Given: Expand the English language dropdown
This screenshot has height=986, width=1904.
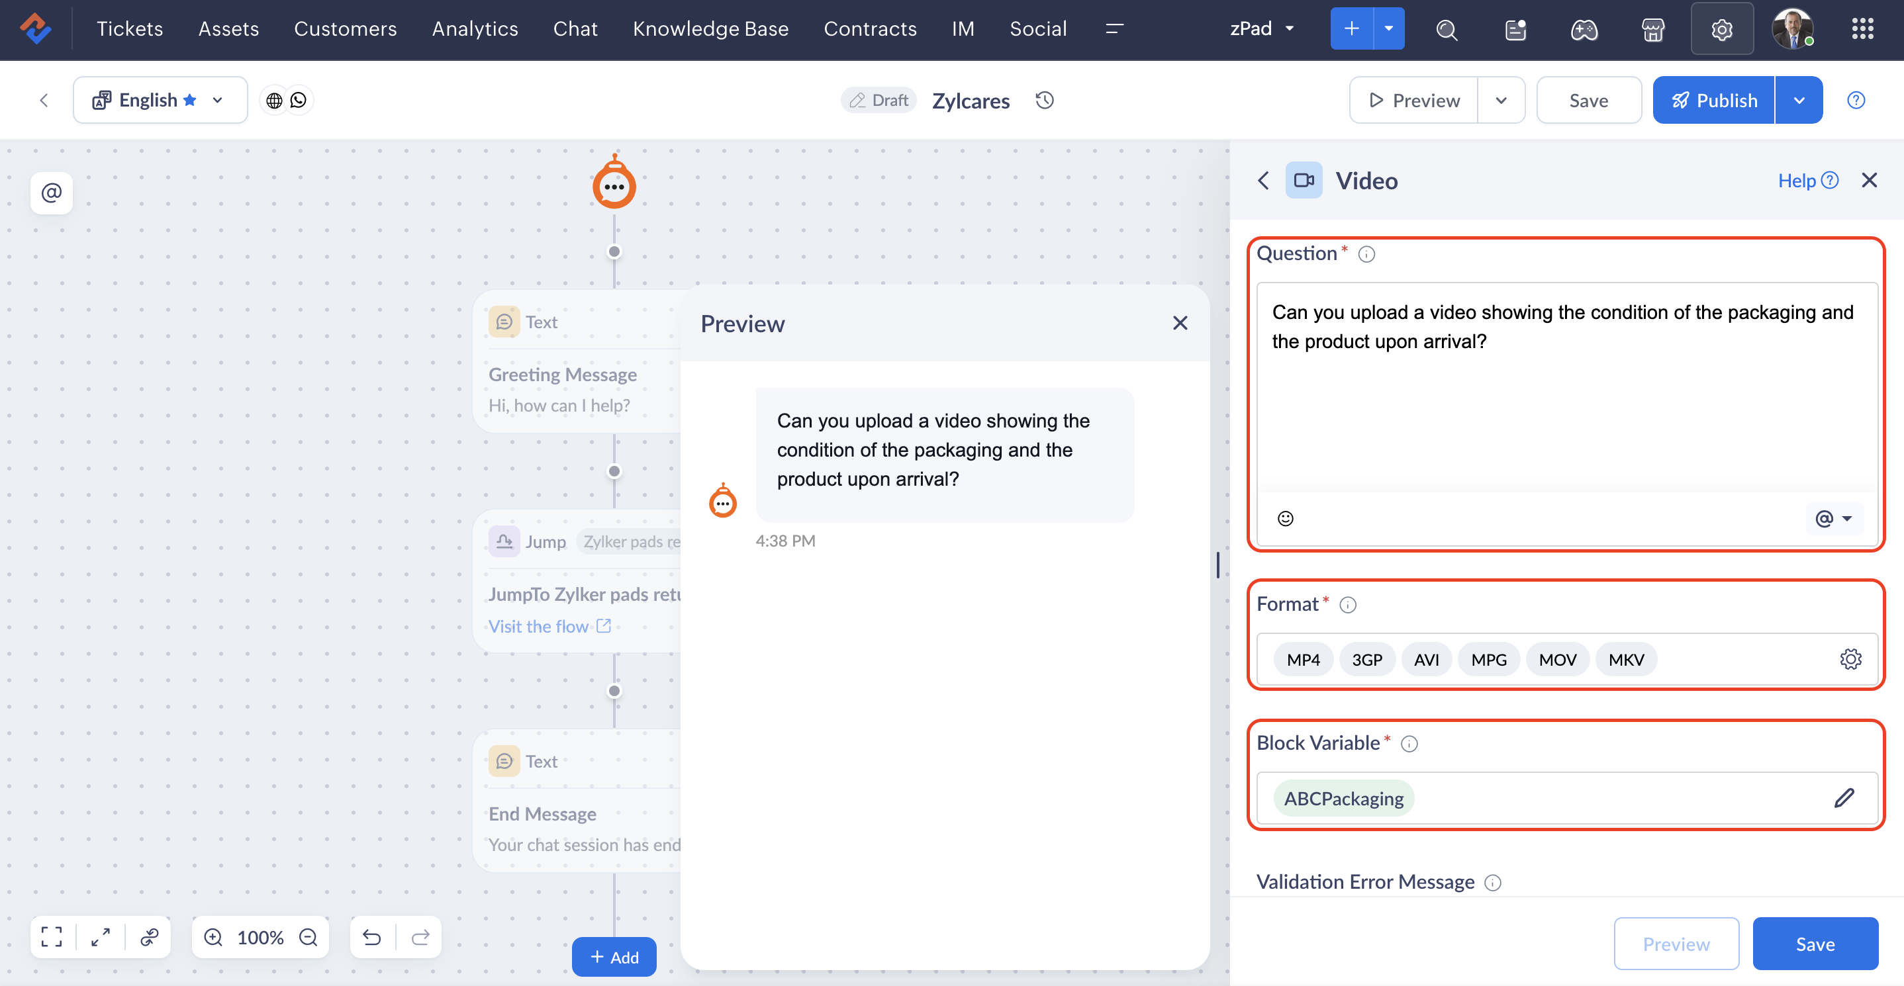Looking at the screenshot, I should click(x=216, y=101).
